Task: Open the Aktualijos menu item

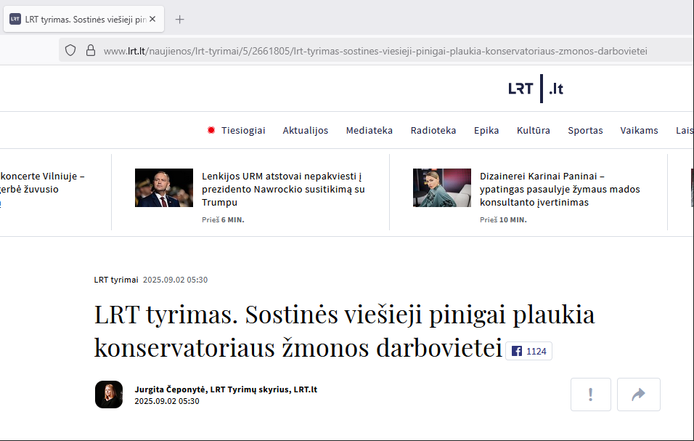Action: [306, 131]
